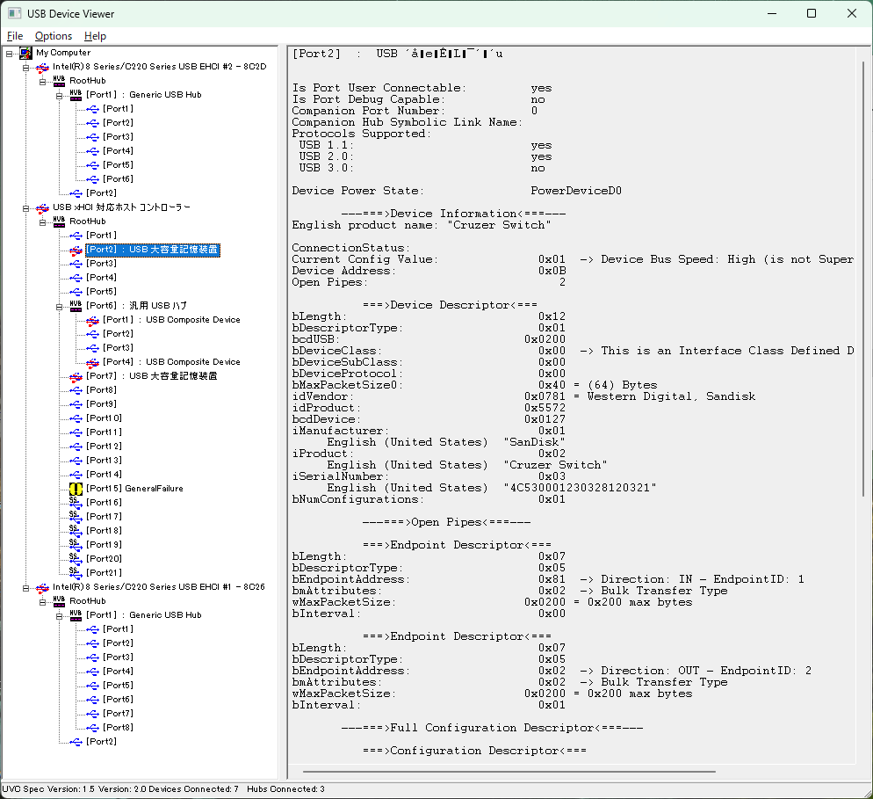Click the Intel EHCI #1 controller icon
This screenshot has height=799, width=873.
coord(42,587)
